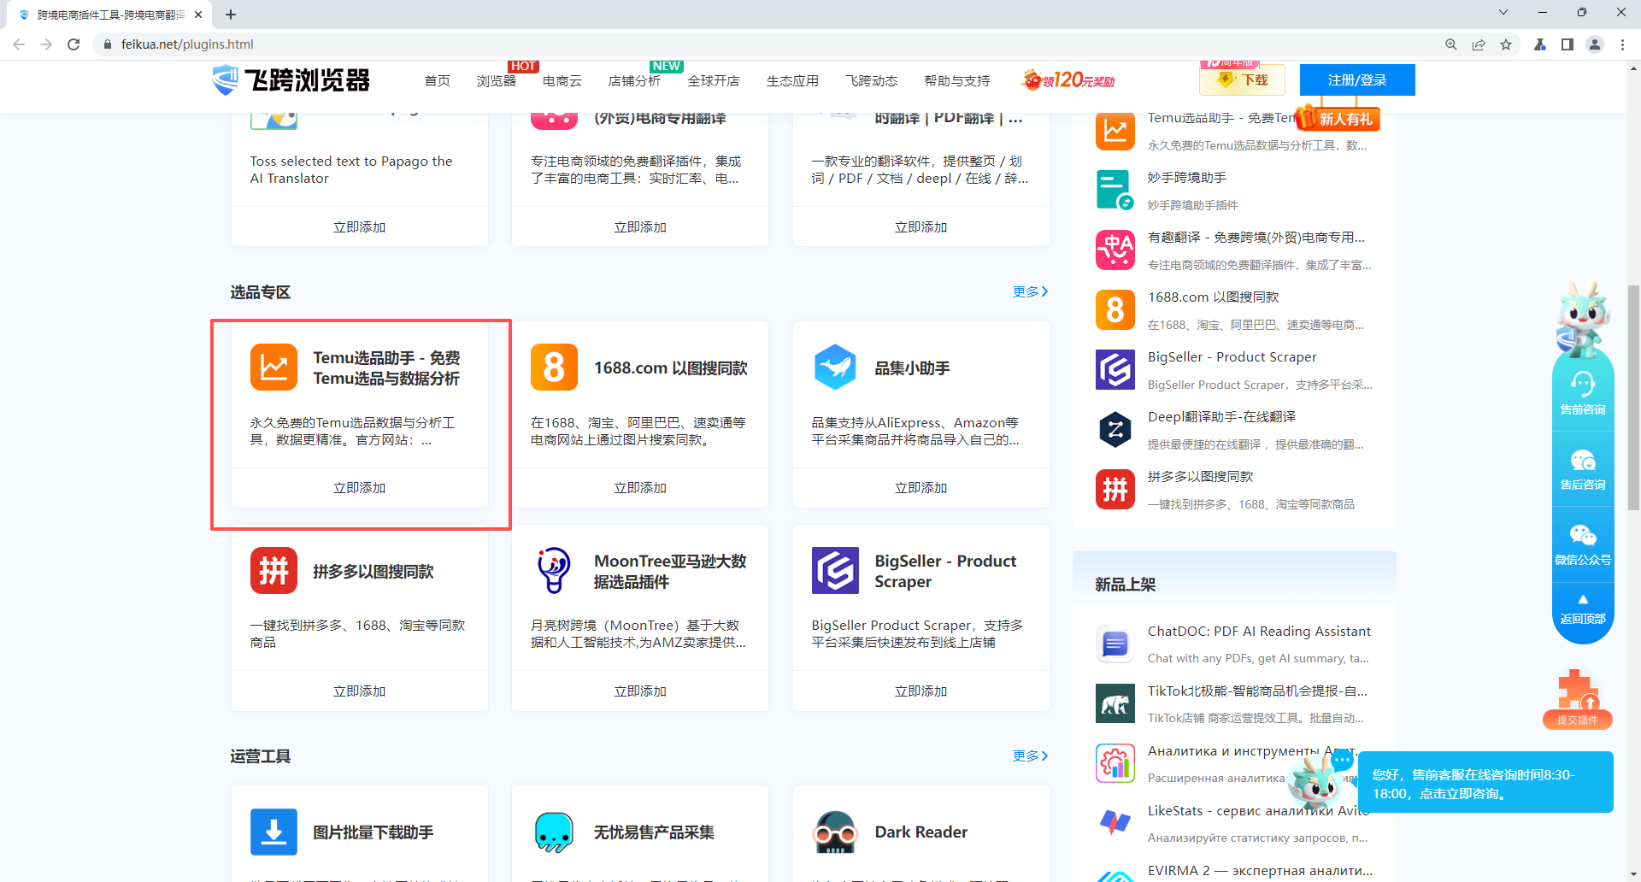Open the 品集小助手 card icon

[835, 367]
